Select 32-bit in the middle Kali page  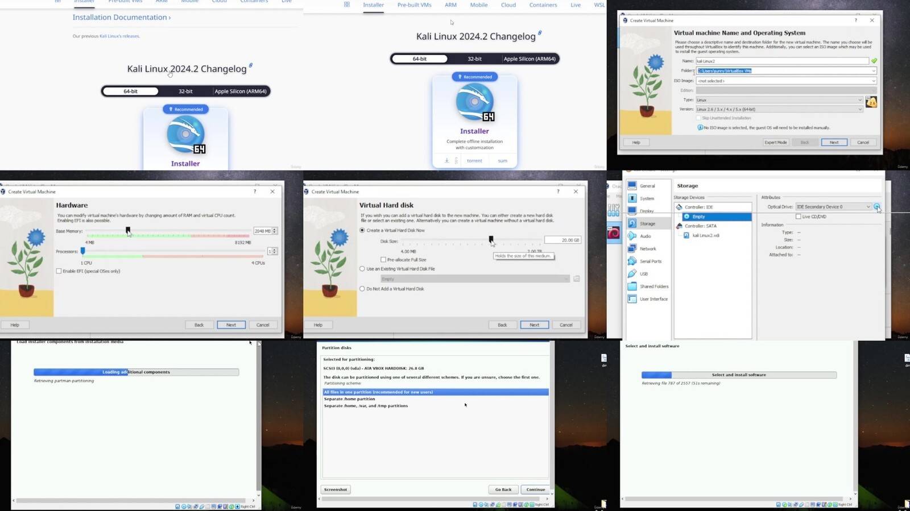click(x=474, y=59)
